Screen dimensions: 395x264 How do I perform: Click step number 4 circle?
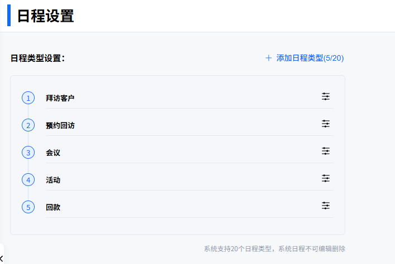click(28, 180)
